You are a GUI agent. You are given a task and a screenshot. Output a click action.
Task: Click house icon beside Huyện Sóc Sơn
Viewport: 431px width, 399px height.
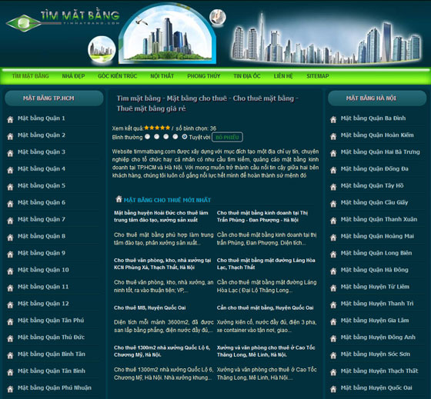click(x=333, y=355)
